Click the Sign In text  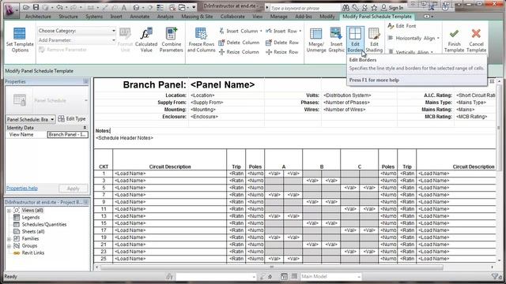coord(396,8)
